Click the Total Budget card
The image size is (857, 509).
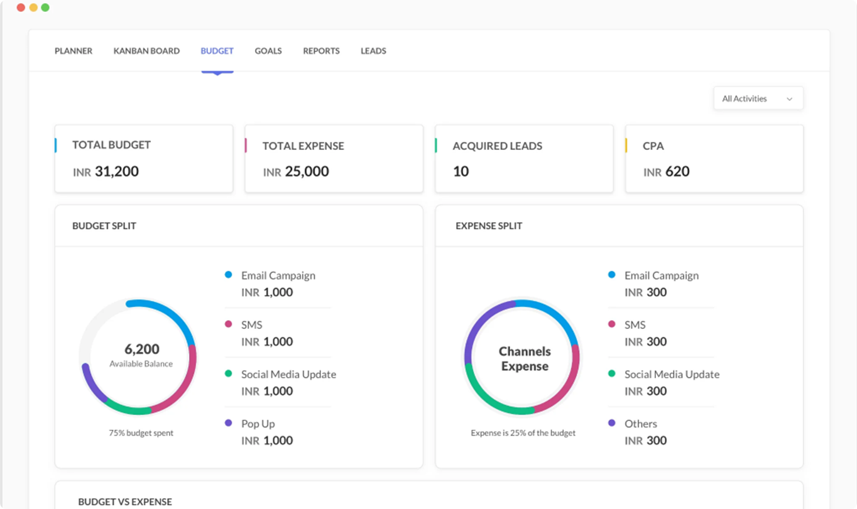click(x=144, y=158)
